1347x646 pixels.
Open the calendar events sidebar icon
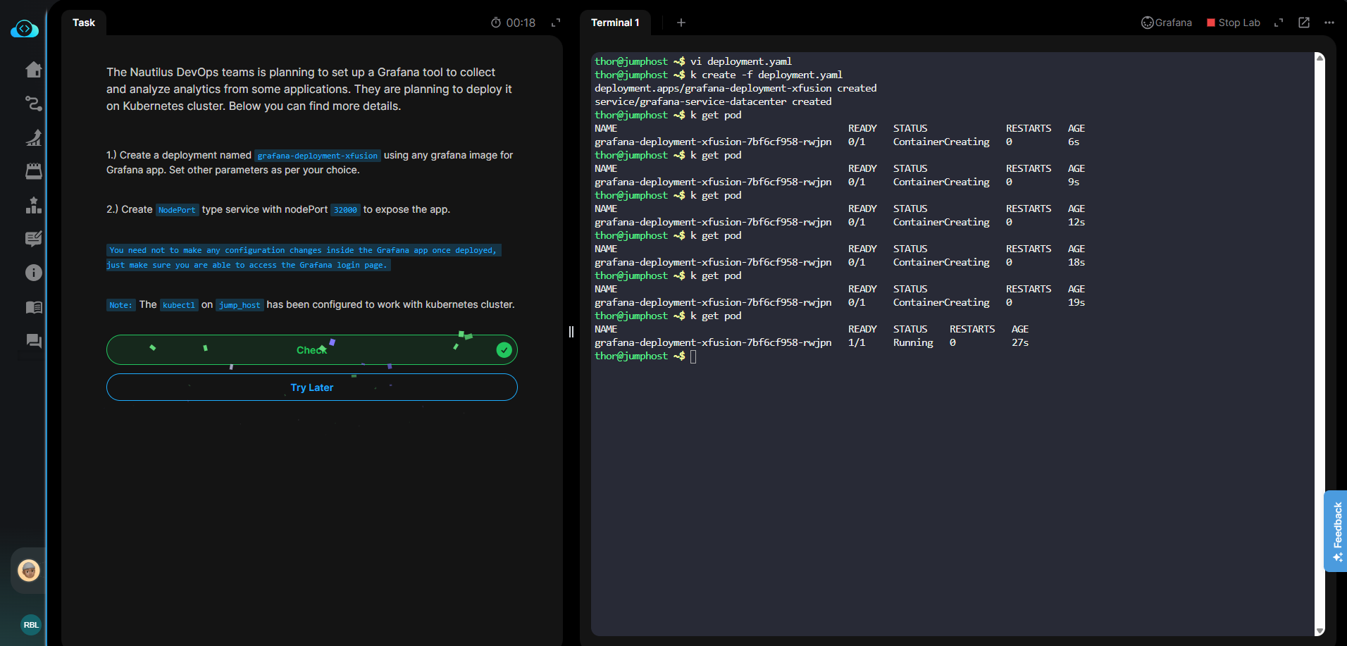[x=33, y=171]
